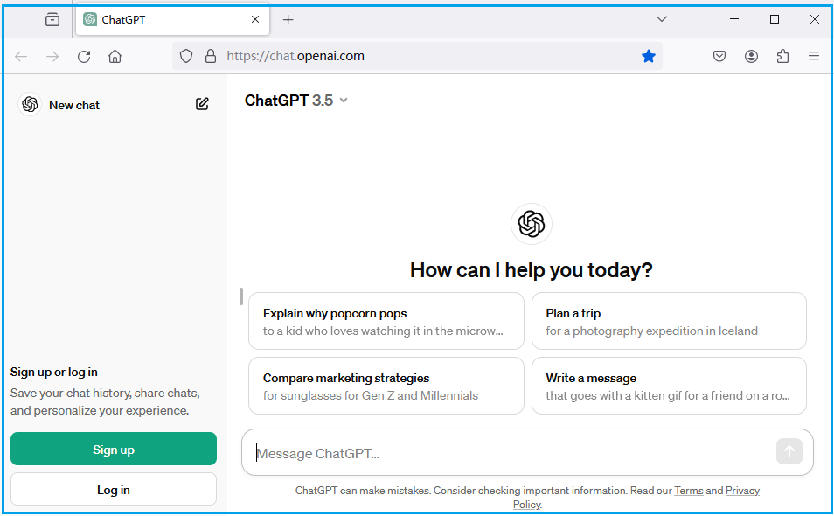The image size is (834, 516).
Task: Maximize the browser window
Action: (775, 19)
